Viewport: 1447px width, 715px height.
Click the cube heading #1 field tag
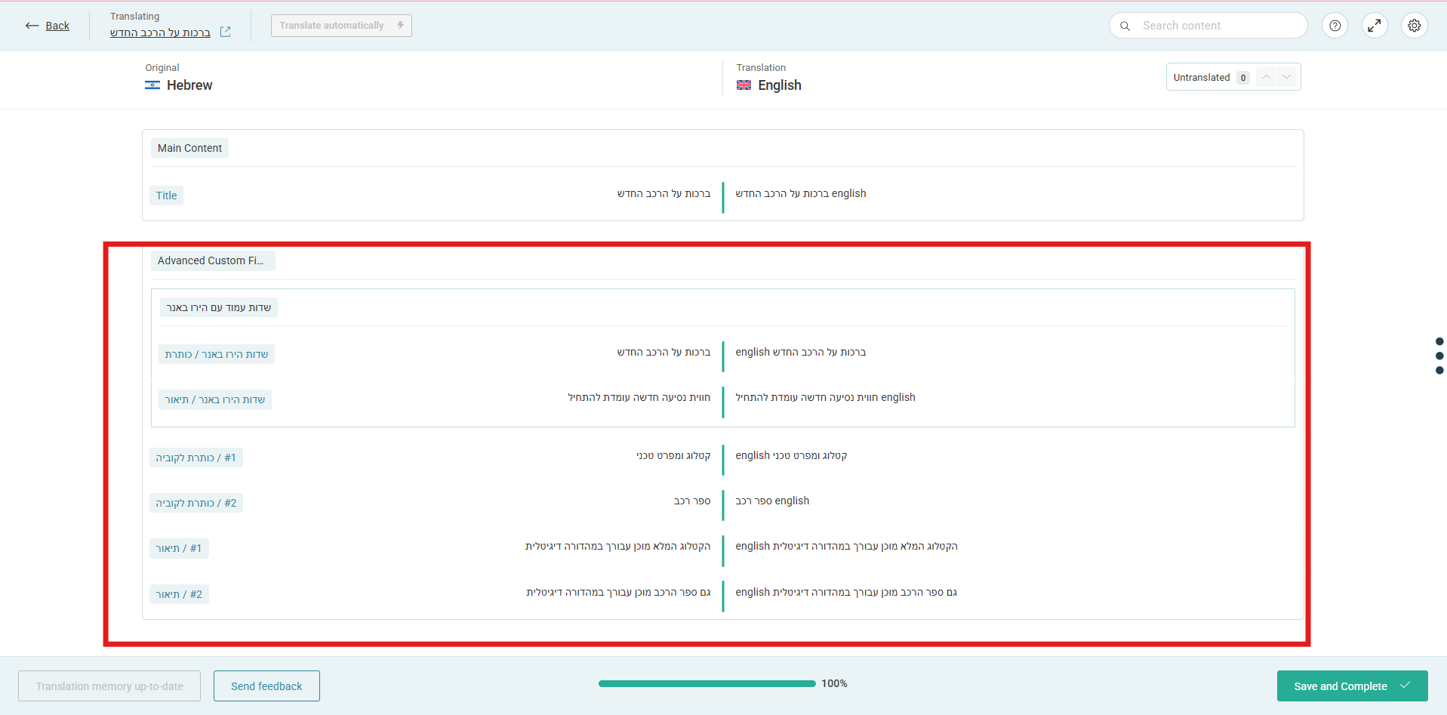[196, 458]
